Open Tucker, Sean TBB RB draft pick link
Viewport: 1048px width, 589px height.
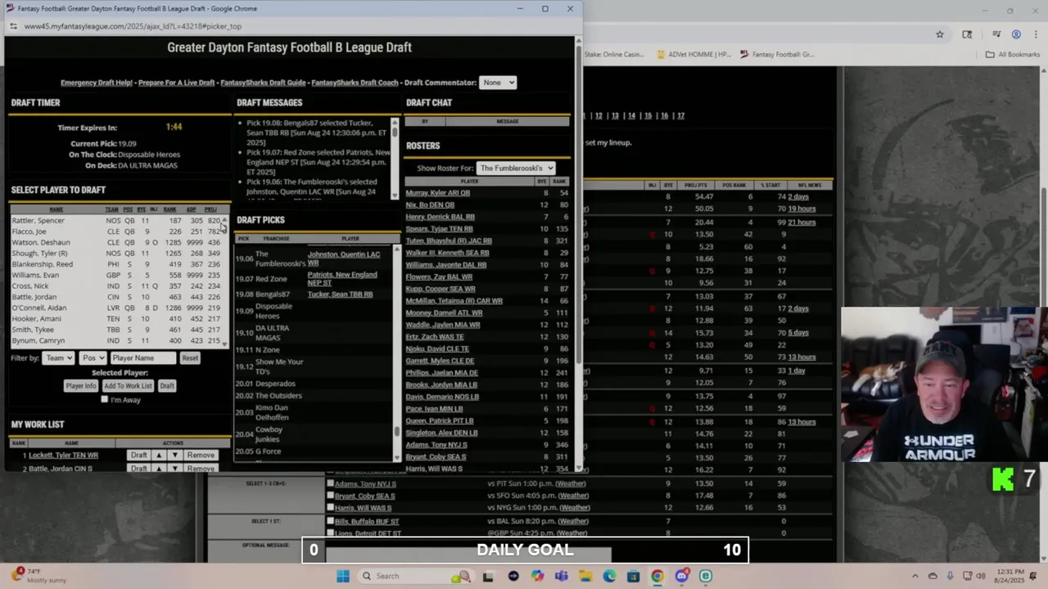(340, 294)
